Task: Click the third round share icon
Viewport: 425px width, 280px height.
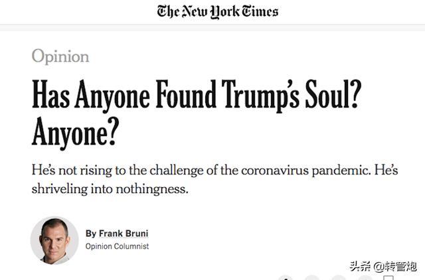Action: point(338,278)
